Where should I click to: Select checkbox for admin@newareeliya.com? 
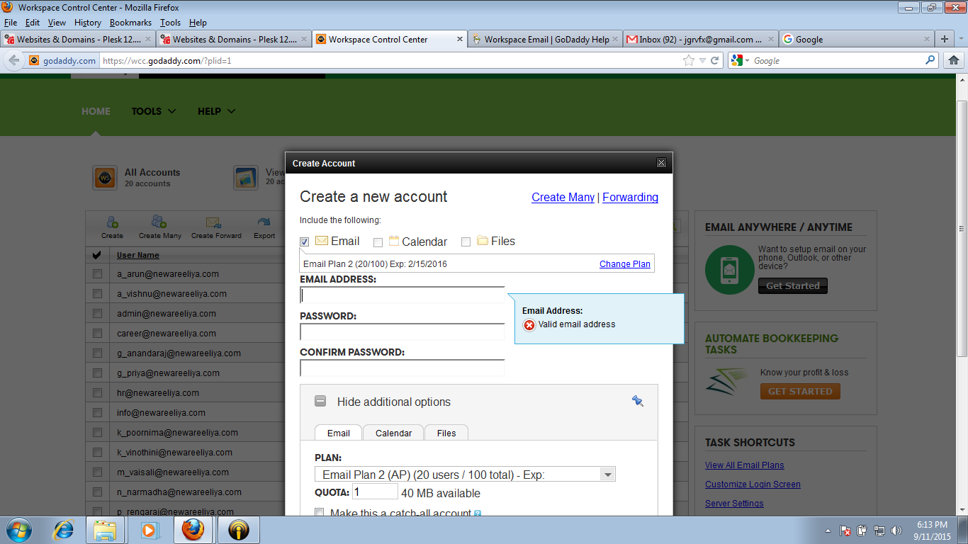[x=97, y=313]
